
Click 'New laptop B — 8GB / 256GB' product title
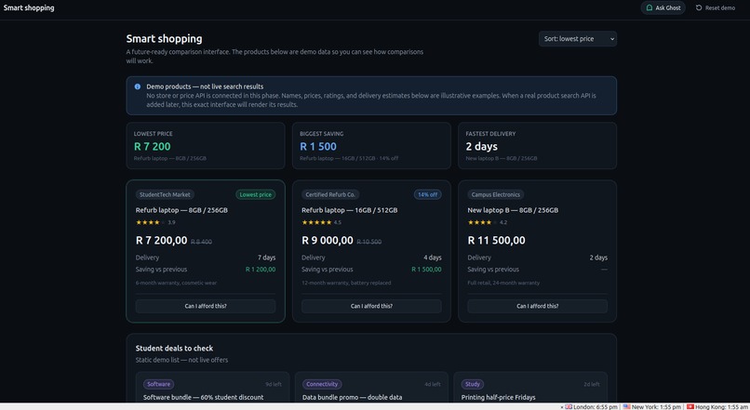(x=513, y=210)
